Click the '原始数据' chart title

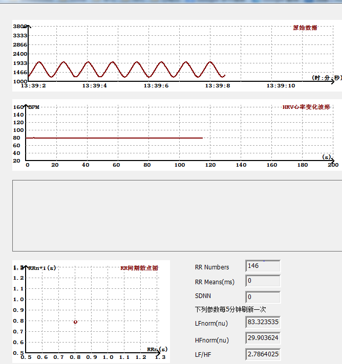tap(305, 28)
